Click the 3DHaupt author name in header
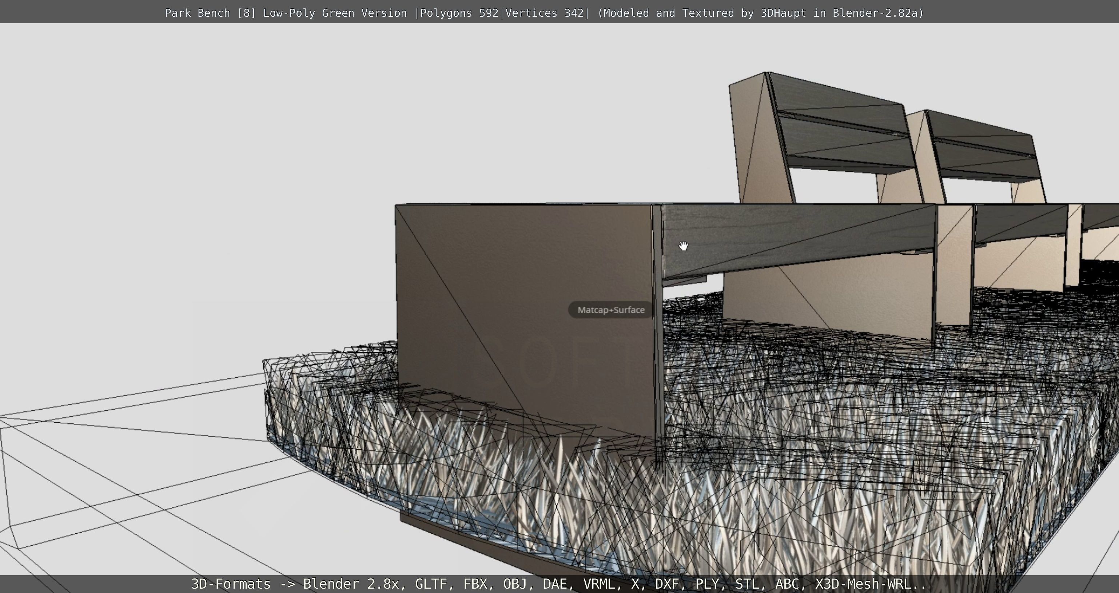Screen dimensions: 1119x593 (x=783, y=13)
